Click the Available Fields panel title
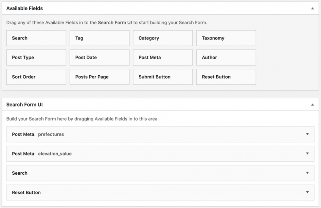This screenshot has height=208, width=321. click(24, 8)
